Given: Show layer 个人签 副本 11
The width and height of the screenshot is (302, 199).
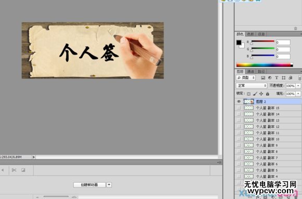Looking at the screenshot, I should (x=239, y=132).
